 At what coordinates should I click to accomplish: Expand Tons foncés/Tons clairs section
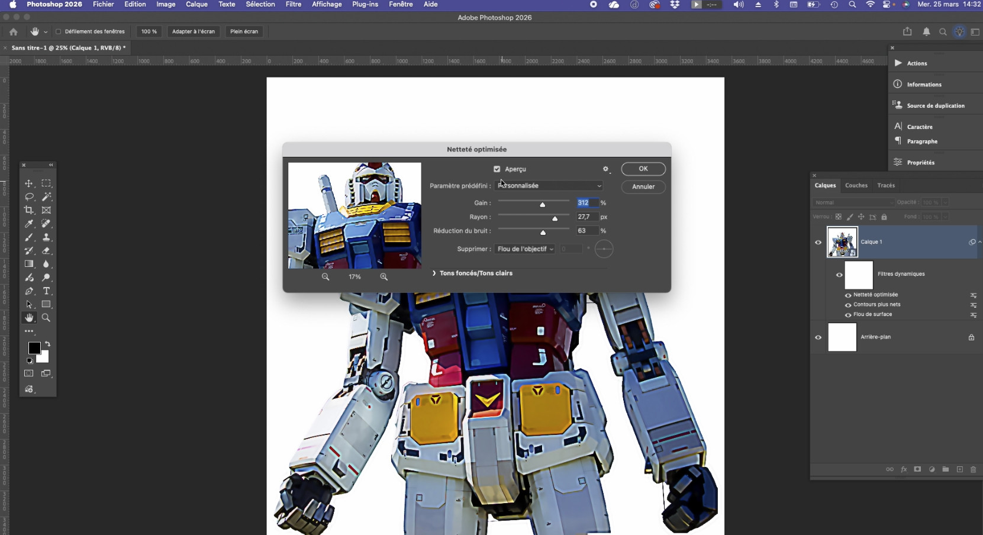coord(434,273)
